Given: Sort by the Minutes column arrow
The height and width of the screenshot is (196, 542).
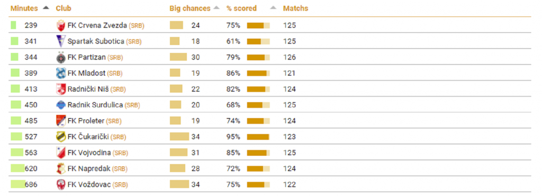Looking at the screenshot, I should pos(46,7).
